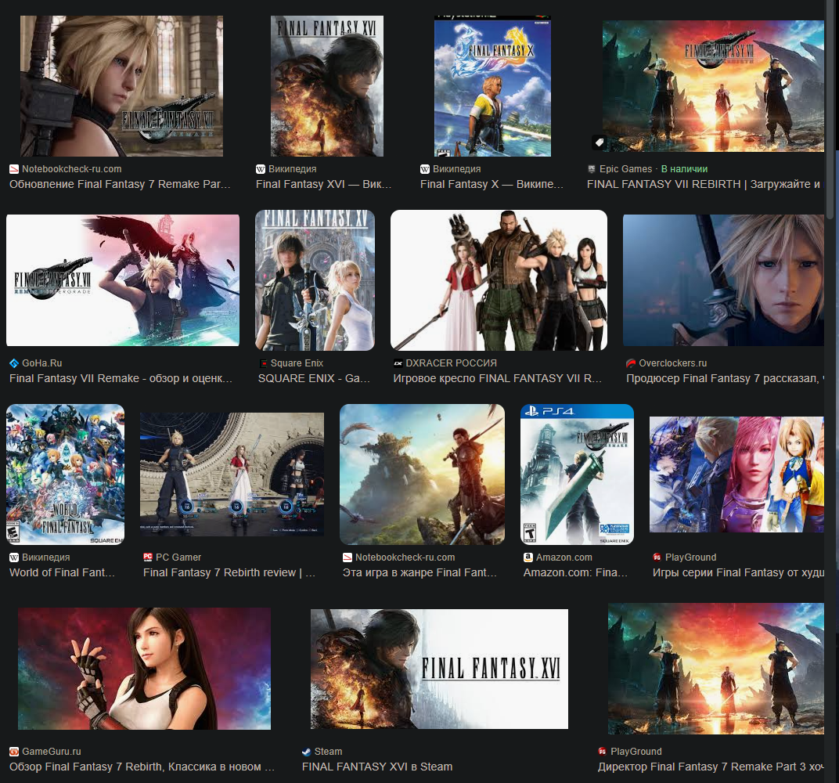839x783 pixels.
Task: Open link 'Эта игра в жанре Final Fant...'
Action: (x=420, y=572)
